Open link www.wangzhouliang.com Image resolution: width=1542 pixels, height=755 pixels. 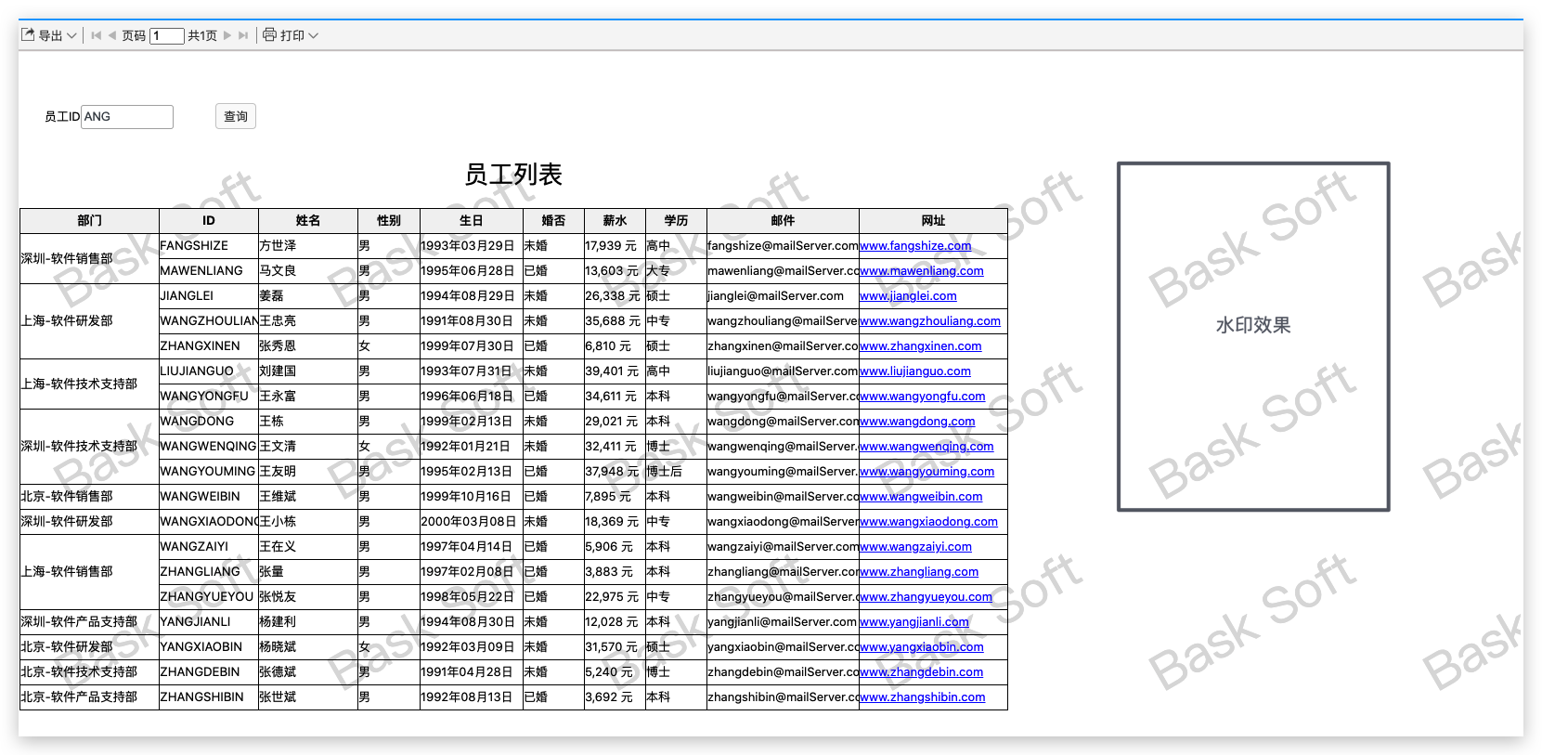point(930,321)
